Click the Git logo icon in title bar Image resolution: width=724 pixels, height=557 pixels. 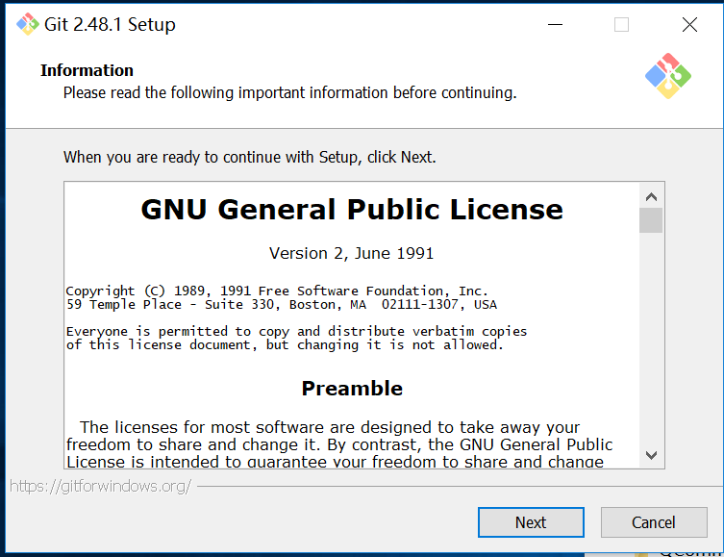28,24
